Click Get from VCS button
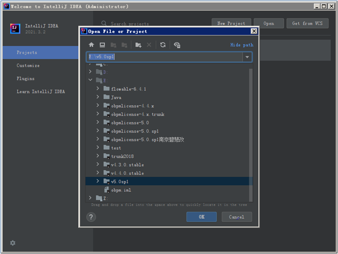This screenshot has width=338, height=254. coord(308,23)
